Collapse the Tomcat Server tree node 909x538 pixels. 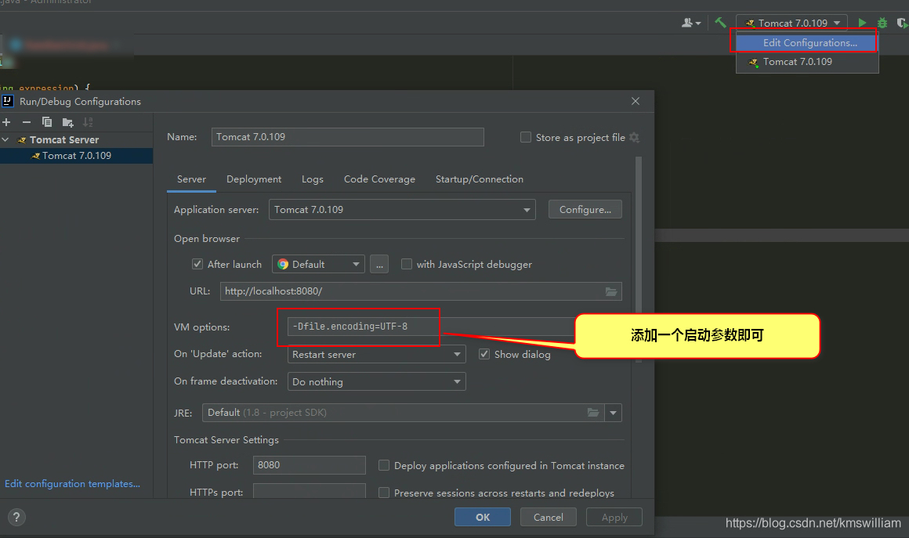pyautogui.click(x=5, y=139)
